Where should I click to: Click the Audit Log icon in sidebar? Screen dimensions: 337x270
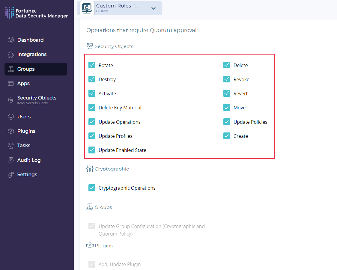(x=11, y=160)
